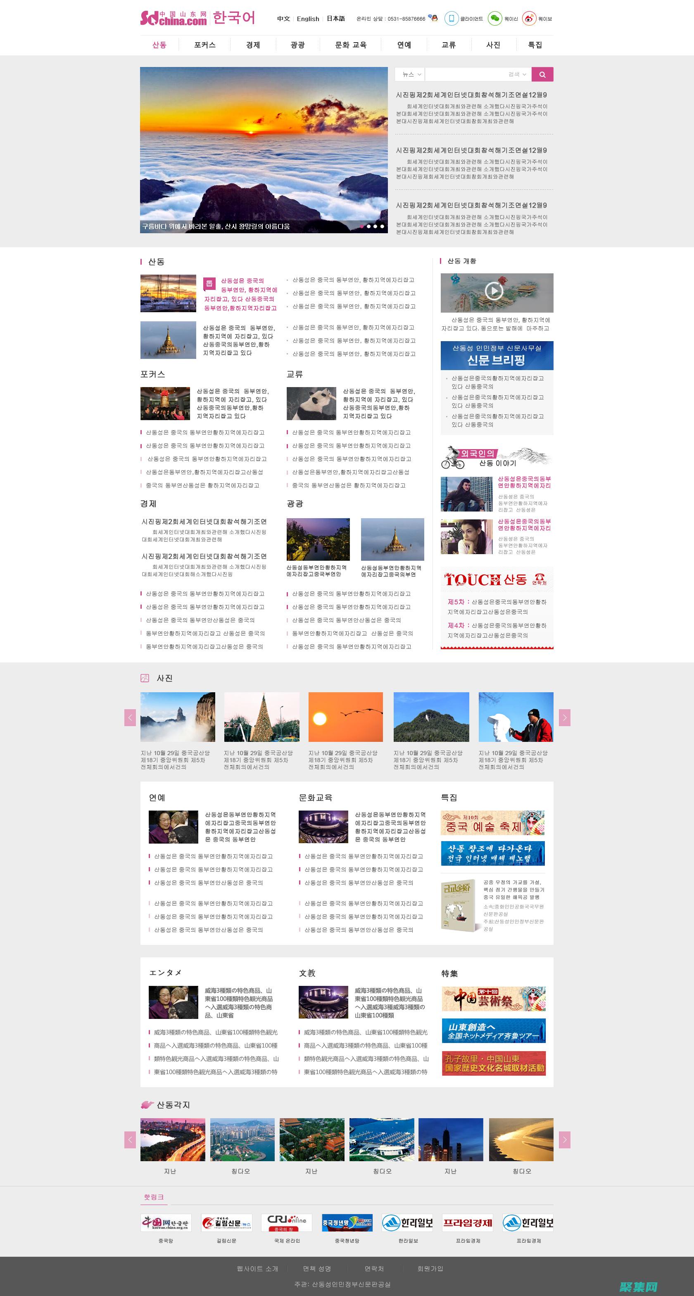Open the 뉴스 category dropdown
The image size is (694, 1296).
click(409, 74)
